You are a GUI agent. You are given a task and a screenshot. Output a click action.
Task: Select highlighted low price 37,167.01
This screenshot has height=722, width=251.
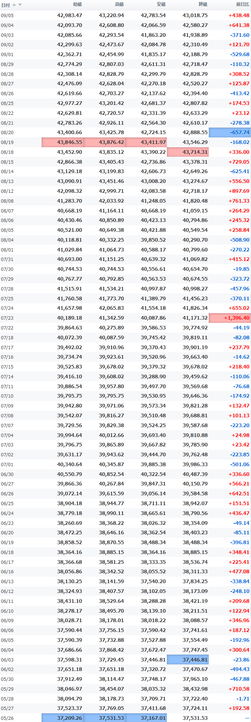146,718
